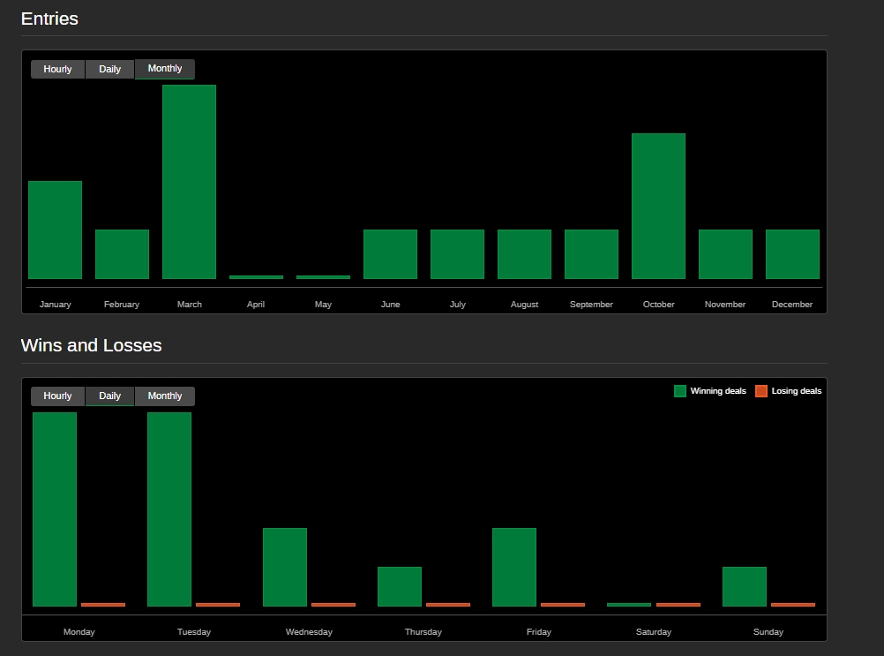The image size is (884, 656).
Task: Select Monthly tab in Wins and Losses
Action: tap(165, 396)
